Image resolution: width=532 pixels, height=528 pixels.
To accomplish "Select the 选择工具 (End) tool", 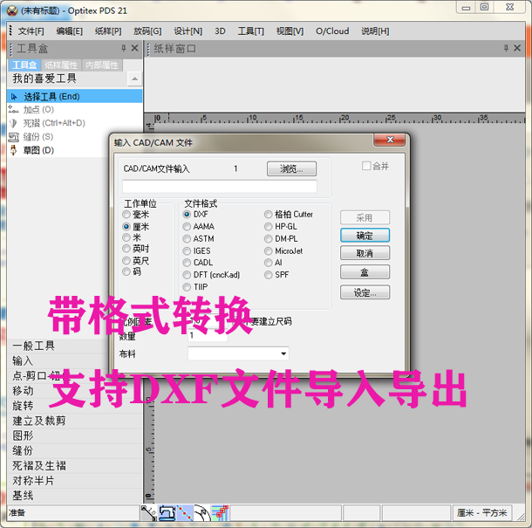I will point(74,96).
